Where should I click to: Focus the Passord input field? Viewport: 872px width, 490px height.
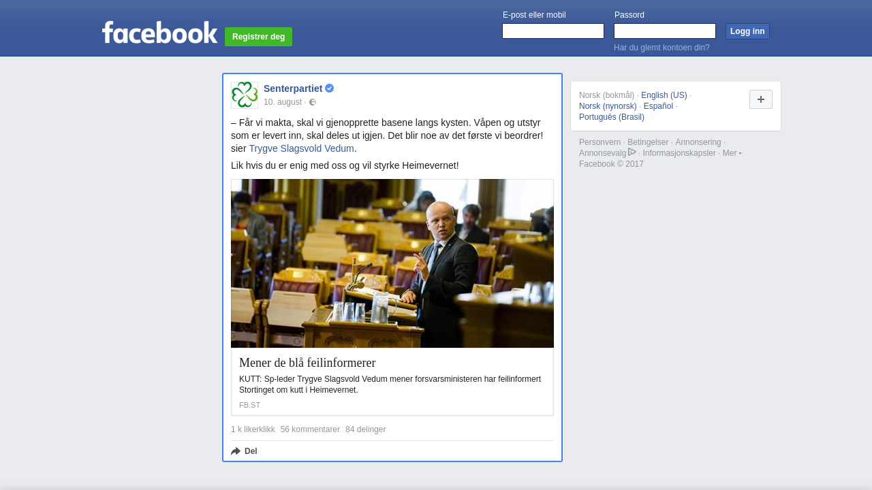[665, 31]
